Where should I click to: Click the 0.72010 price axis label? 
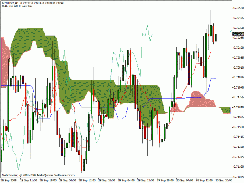click(239, 68)
